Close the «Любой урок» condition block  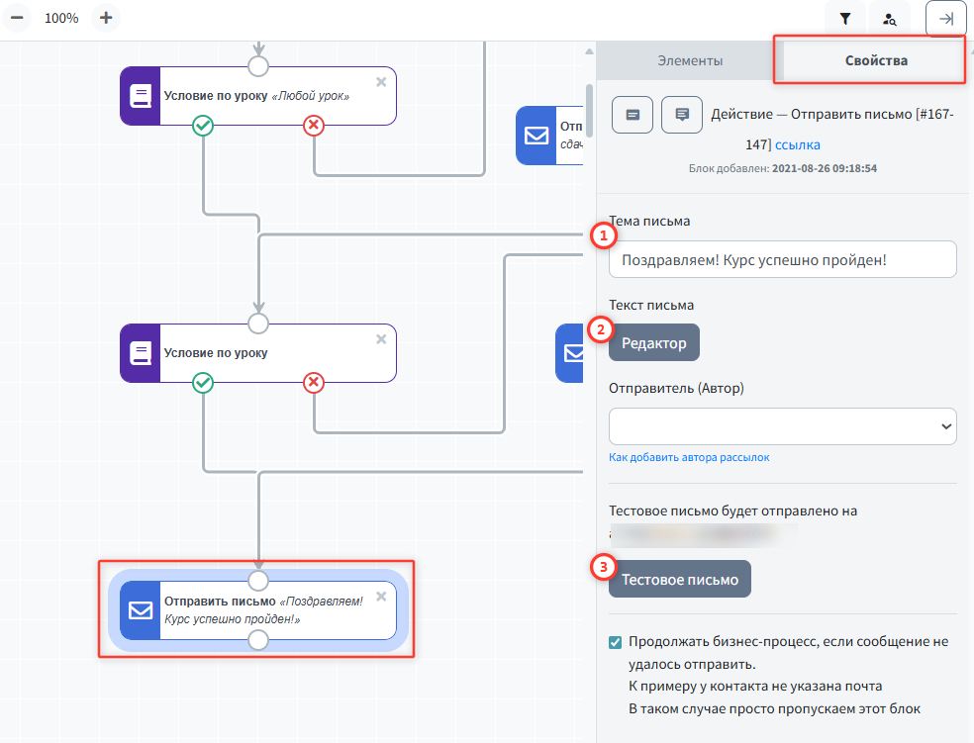click(x=381, y=82)
